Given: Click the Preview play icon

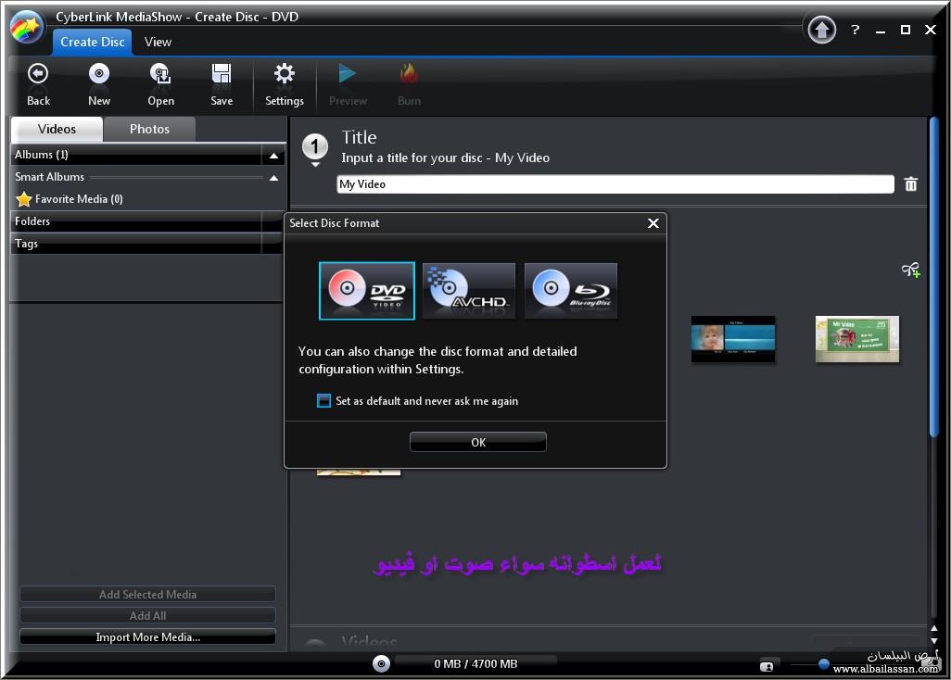Looking at the screenshot, I should coord(348,74).
